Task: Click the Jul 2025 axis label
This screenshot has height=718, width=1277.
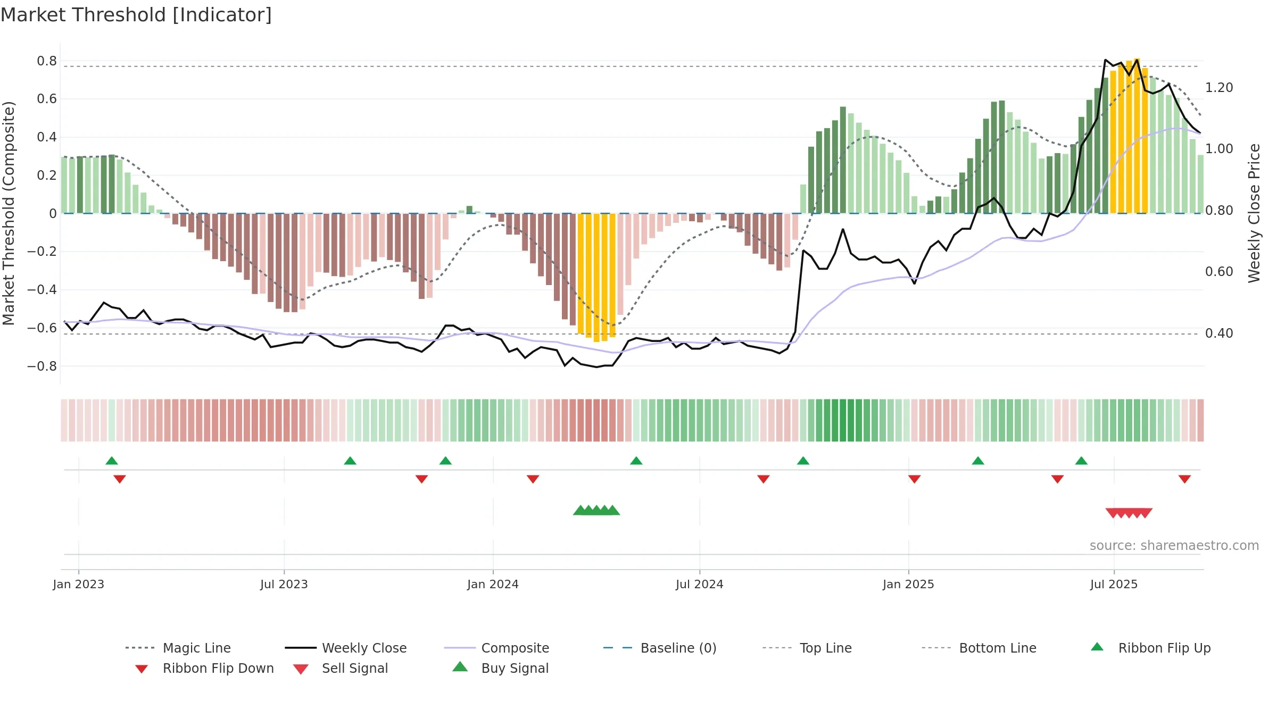Action: [1114, 584]
